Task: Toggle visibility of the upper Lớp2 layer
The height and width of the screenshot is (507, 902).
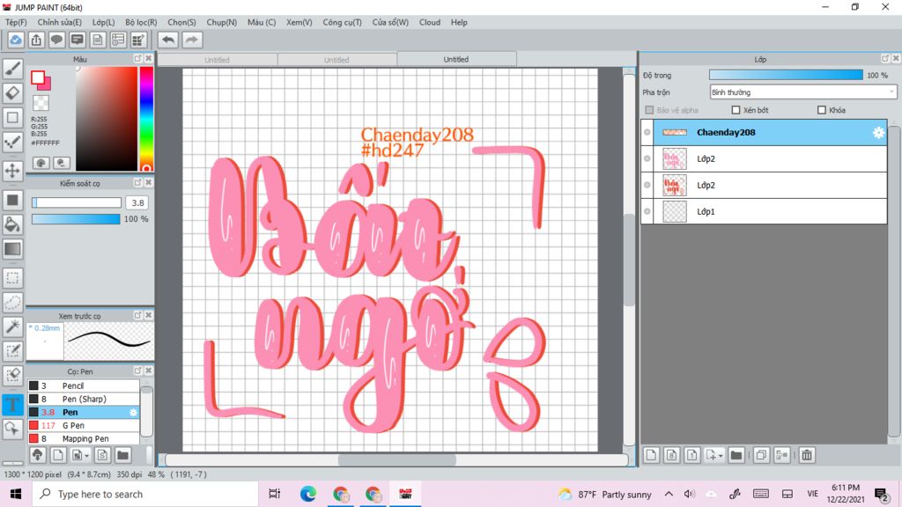Action: pyautogui.click(x=647, y=158)
